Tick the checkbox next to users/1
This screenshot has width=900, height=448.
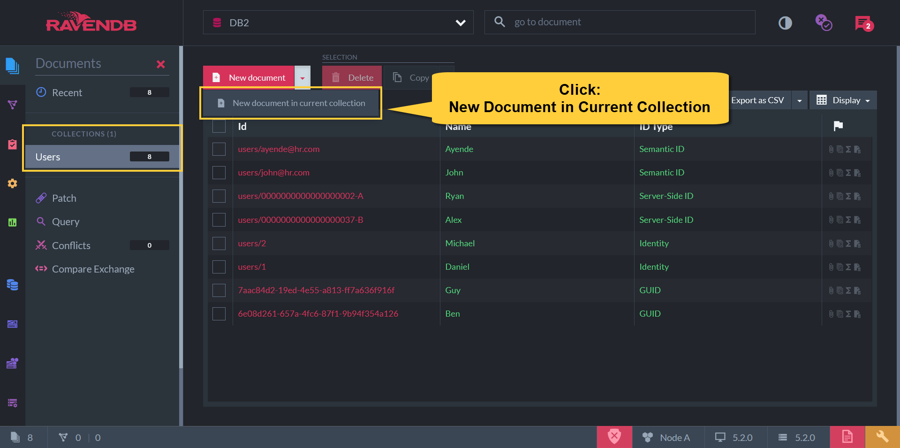pos(219,267)
